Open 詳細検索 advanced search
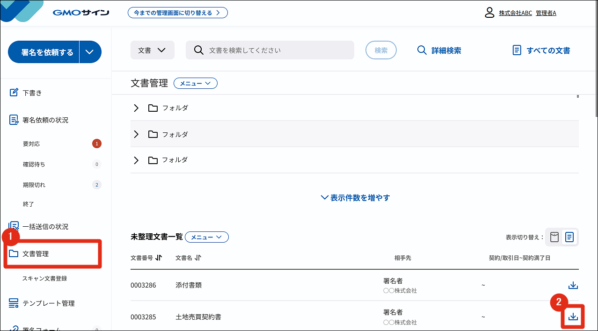The height and width of the screenshot is (331, 598). 439,50
